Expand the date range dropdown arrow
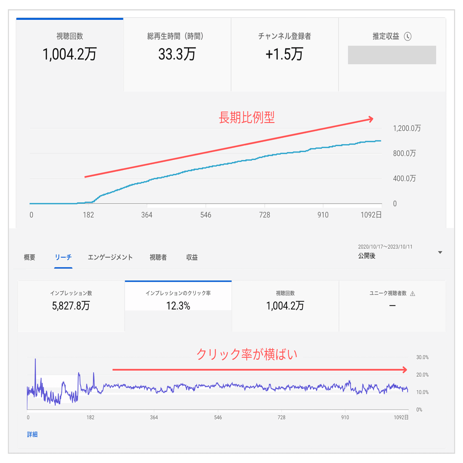The height and width of the screenshot is (463, 463). (x=440, y=252)
